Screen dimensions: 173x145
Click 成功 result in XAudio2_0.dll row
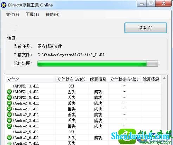(x=98, y=103)
